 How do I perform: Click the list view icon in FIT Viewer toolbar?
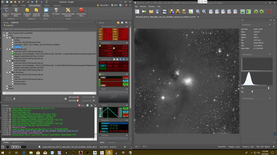pos(137,12)
